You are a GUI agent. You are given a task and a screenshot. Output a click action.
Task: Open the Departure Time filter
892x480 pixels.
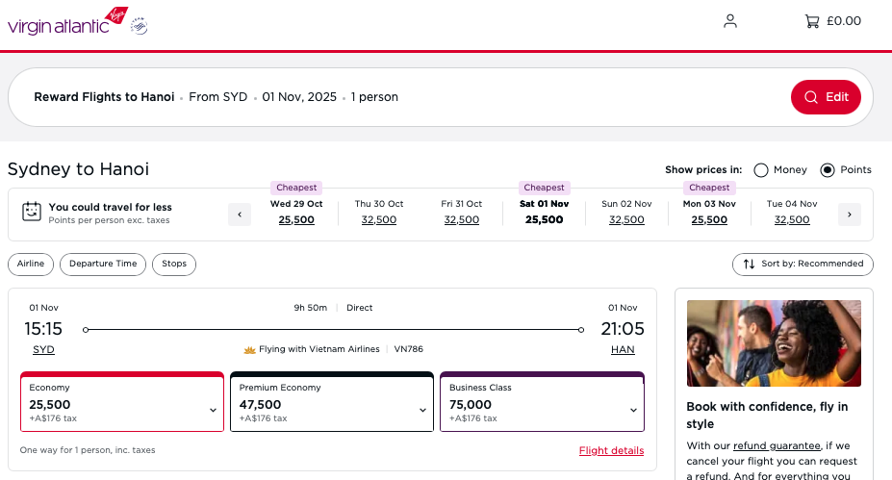tap(103, 264)
